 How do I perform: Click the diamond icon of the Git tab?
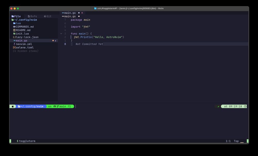(x=45, y=16)
